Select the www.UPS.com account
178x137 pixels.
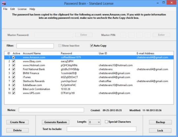coord(31,93)
